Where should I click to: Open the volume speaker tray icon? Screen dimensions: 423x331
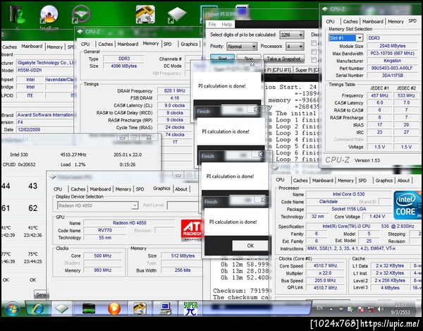(381, 309)
